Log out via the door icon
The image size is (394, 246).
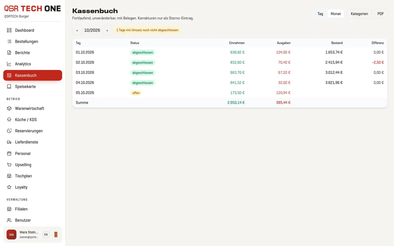(56, 234)
